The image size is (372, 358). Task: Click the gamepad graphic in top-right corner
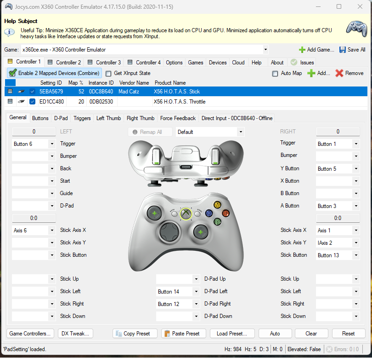[356, 29]
